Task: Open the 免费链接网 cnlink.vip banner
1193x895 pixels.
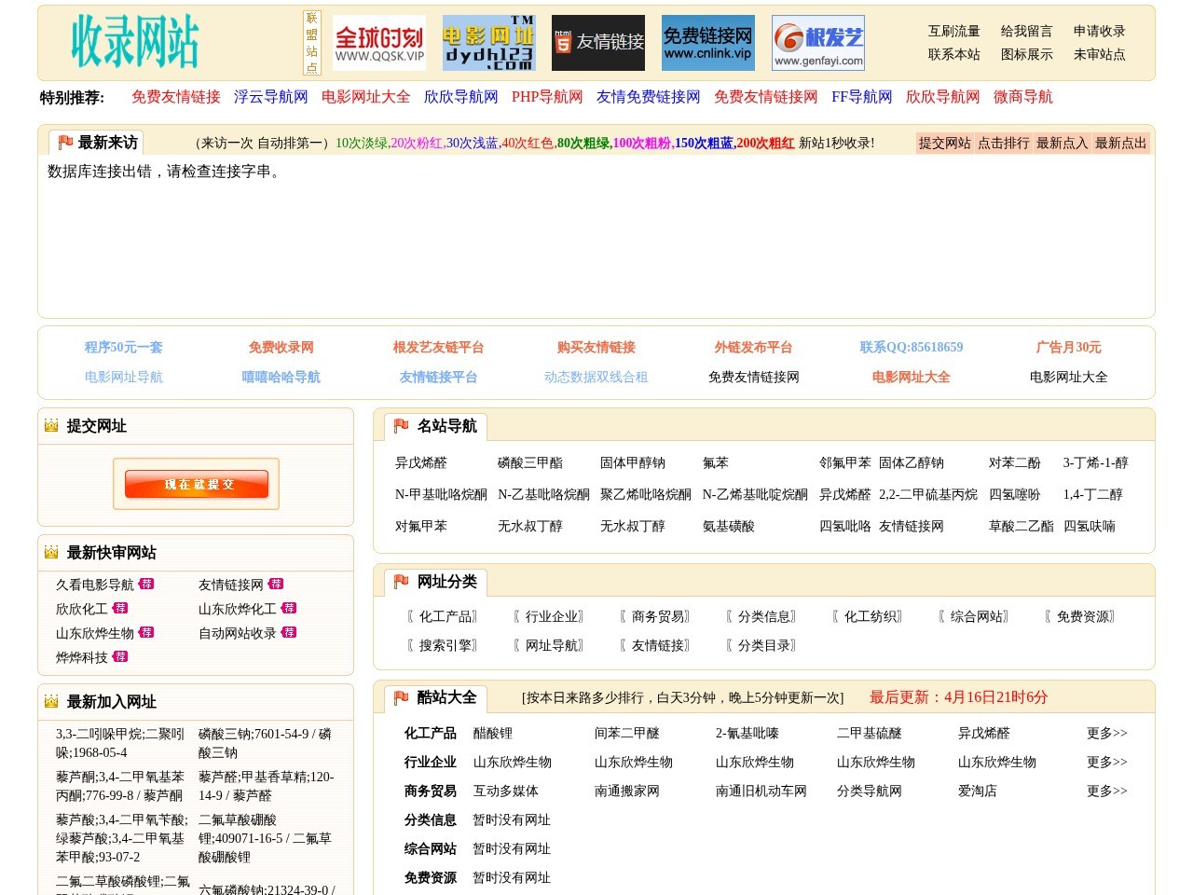Action: point(707,43)
